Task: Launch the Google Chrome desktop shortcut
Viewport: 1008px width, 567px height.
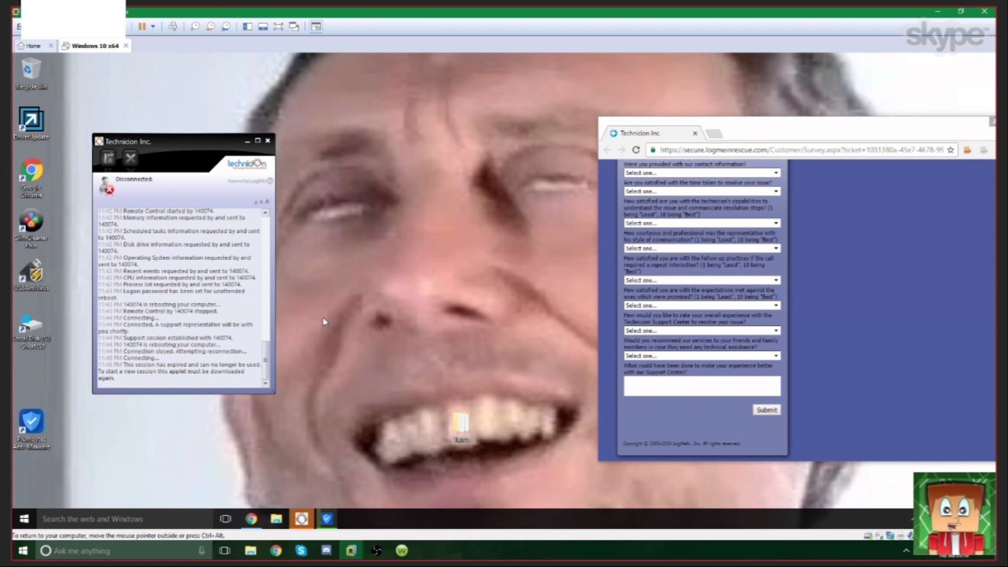Action: point(31,178)
